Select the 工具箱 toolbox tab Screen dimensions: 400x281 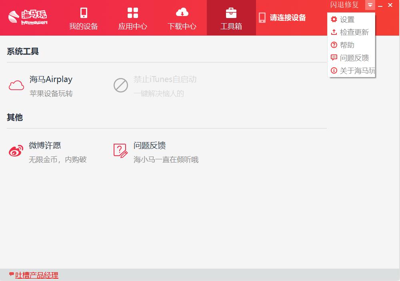(x=231, y=18)
